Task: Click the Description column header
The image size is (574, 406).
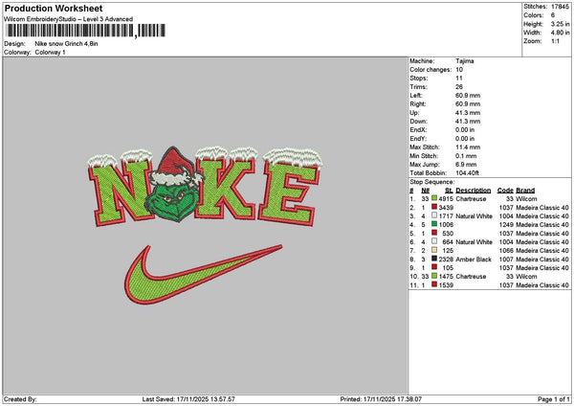Action: tap(473, 191)
